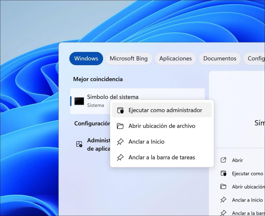
Task: Open the Símbolo del sistema search result
Action: click(x=137, y=101)
